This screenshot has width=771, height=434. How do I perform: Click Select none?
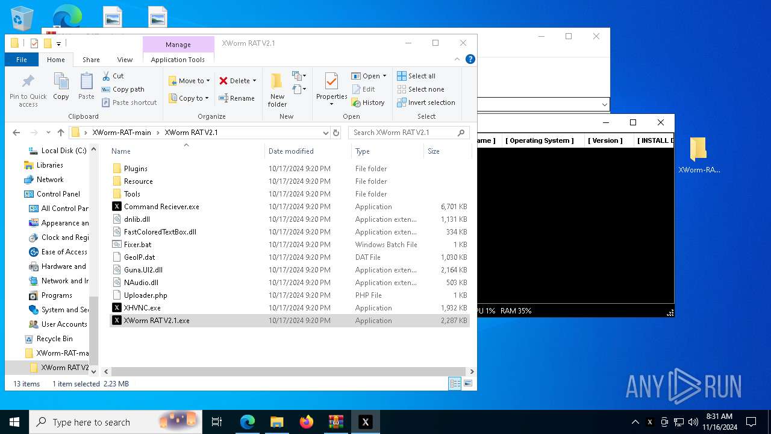[x=420, y=89]
